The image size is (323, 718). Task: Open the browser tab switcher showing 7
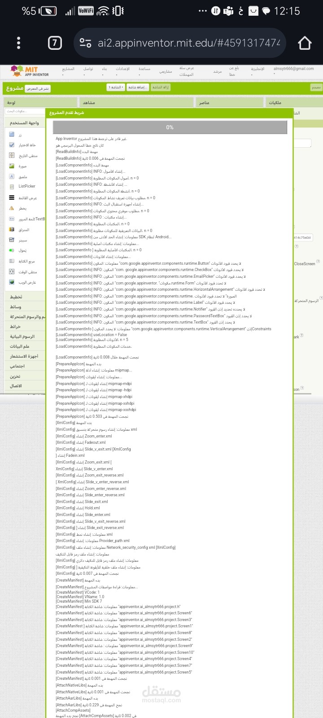point(55,43)
